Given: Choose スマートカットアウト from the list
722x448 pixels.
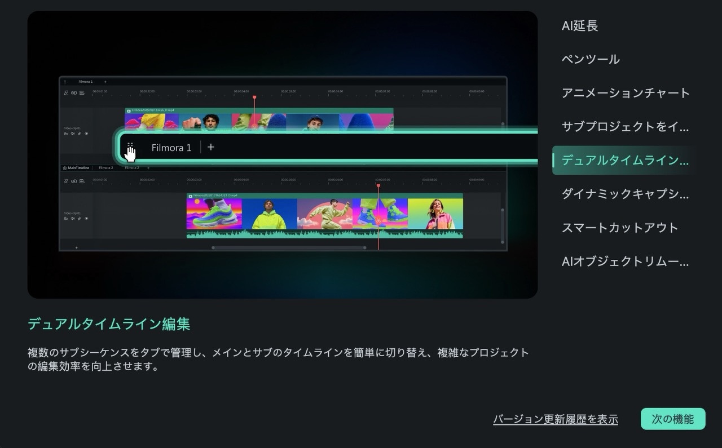Looking at the screenshot, I should [619, 228].
